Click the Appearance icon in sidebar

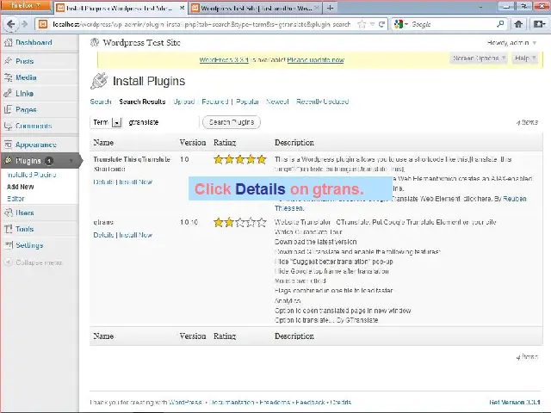tap(8, 145)
